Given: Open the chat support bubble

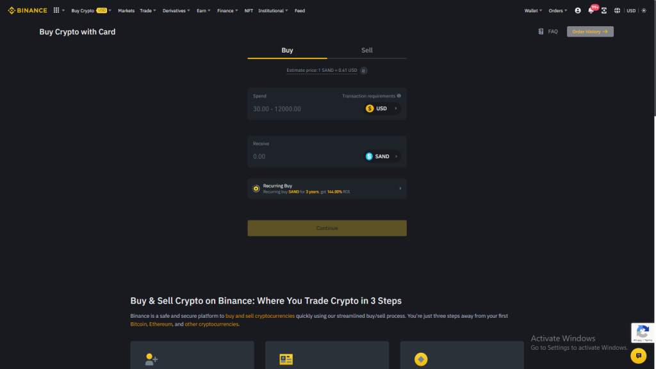Looking at the screenshot, I should click(x=638, y=356).
